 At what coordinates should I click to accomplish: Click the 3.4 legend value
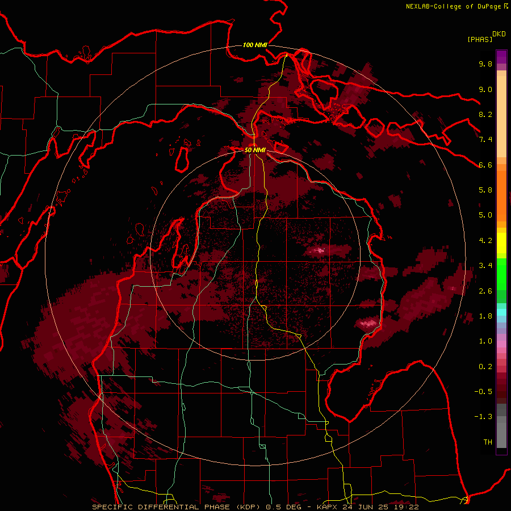pyautogui.click(x=485, y=266)
